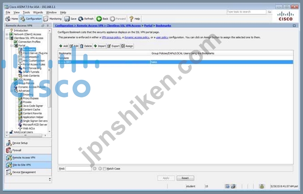Click the topic search field

click(246, 12)
